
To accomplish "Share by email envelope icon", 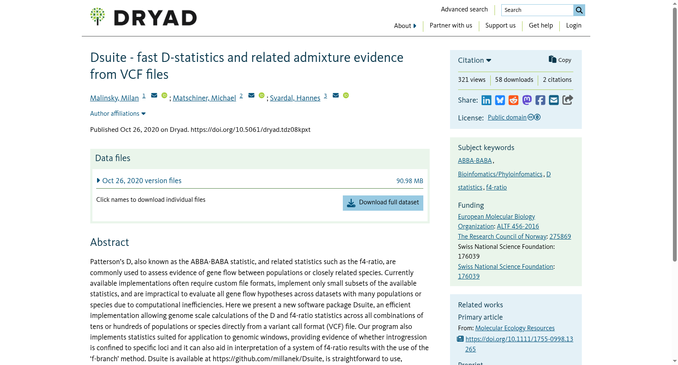I will [554, 100].
